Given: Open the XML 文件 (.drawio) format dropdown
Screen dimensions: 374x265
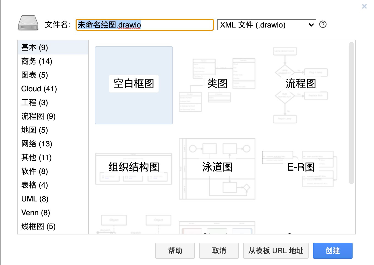Looking at the screenshot, I should pyautogui.click(x=267, y=25).
